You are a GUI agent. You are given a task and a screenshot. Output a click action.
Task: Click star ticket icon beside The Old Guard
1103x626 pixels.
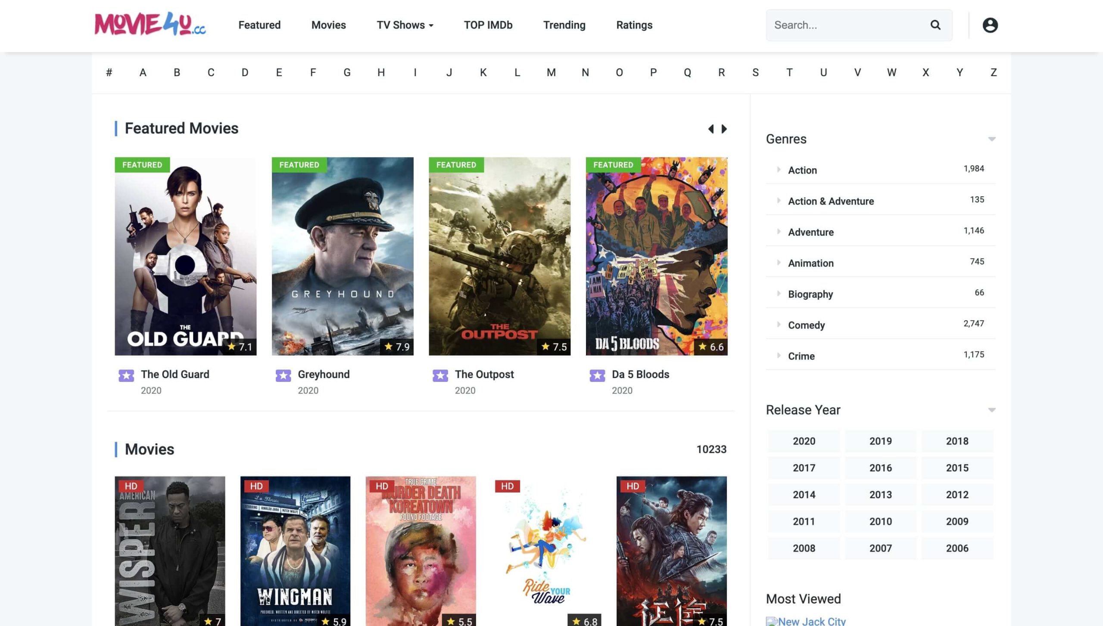pos(126,375)
